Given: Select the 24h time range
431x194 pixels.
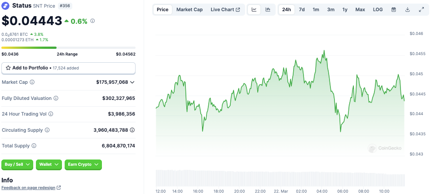Looking at the screenshot, I should [286, 9].
